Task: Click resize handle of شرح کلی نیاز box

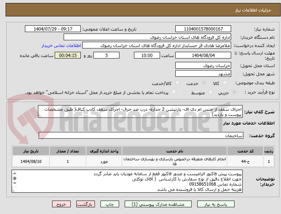Action: pos(40,116)
